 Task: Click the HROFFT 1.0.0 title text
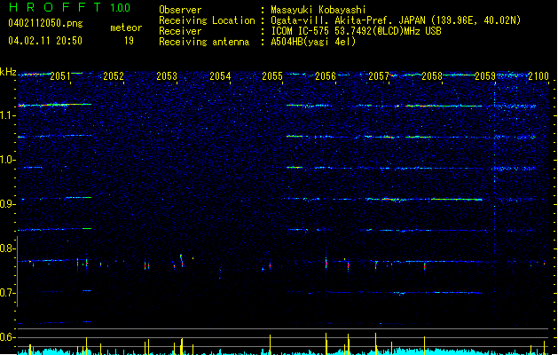pyautogui.click(x=70, y=7)
